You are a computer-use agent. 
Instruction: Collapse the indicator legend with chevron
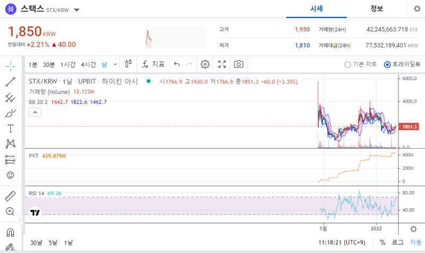pos(35,112)
